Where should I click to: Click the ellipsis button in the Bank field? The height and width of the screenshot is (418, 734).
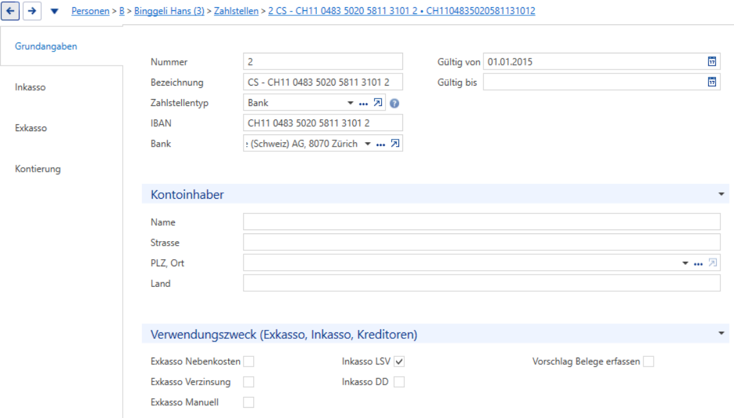[x=380, y=144]
